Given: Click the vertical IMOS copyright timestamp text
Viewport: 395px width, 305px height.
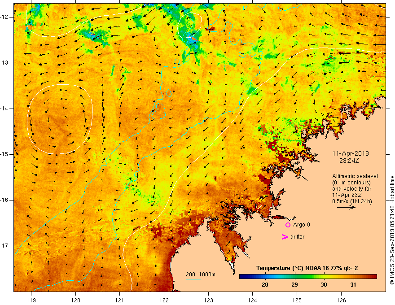Looking at the screenshot, I should click(392, 230).
